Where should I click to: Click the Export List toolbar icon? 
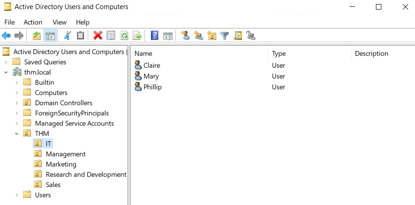coord(137,35)
